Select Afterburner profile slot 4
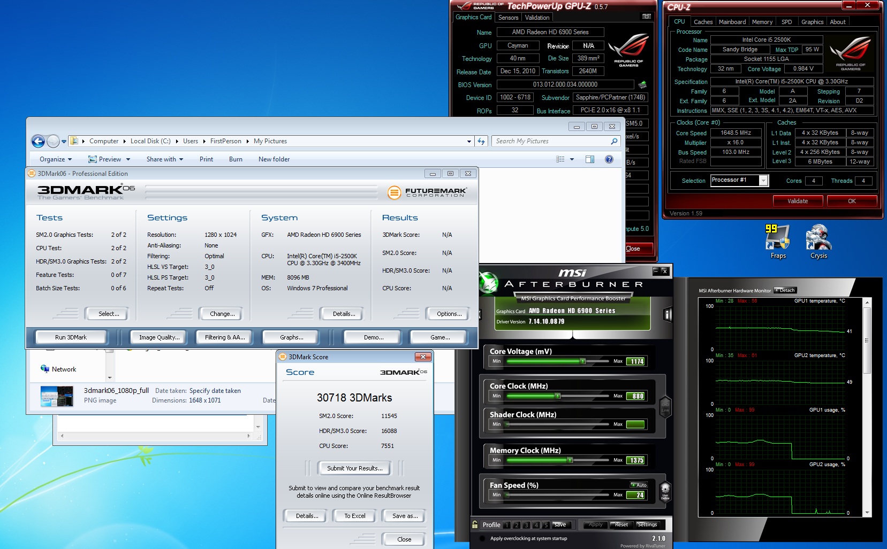This screenshot has height=549, width=887. 536,525
